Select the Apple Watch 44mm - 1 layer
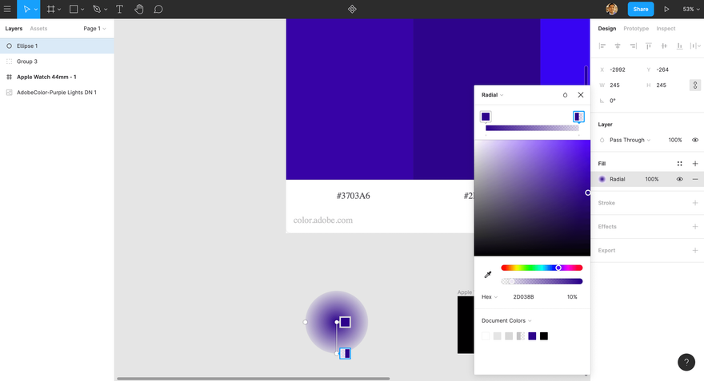 46,77
